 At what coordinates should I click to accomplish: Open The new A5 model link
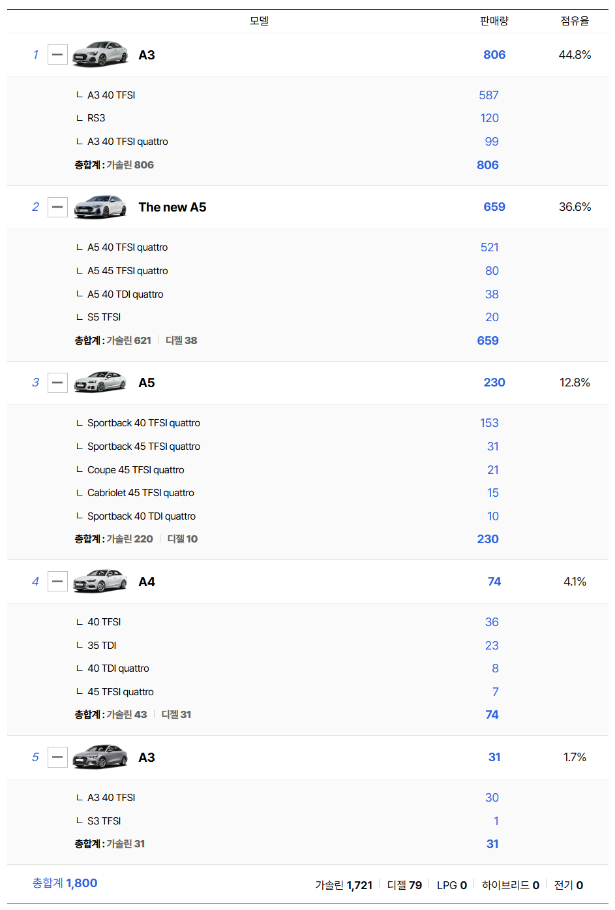pyautogui.click(x=172, y=207)
